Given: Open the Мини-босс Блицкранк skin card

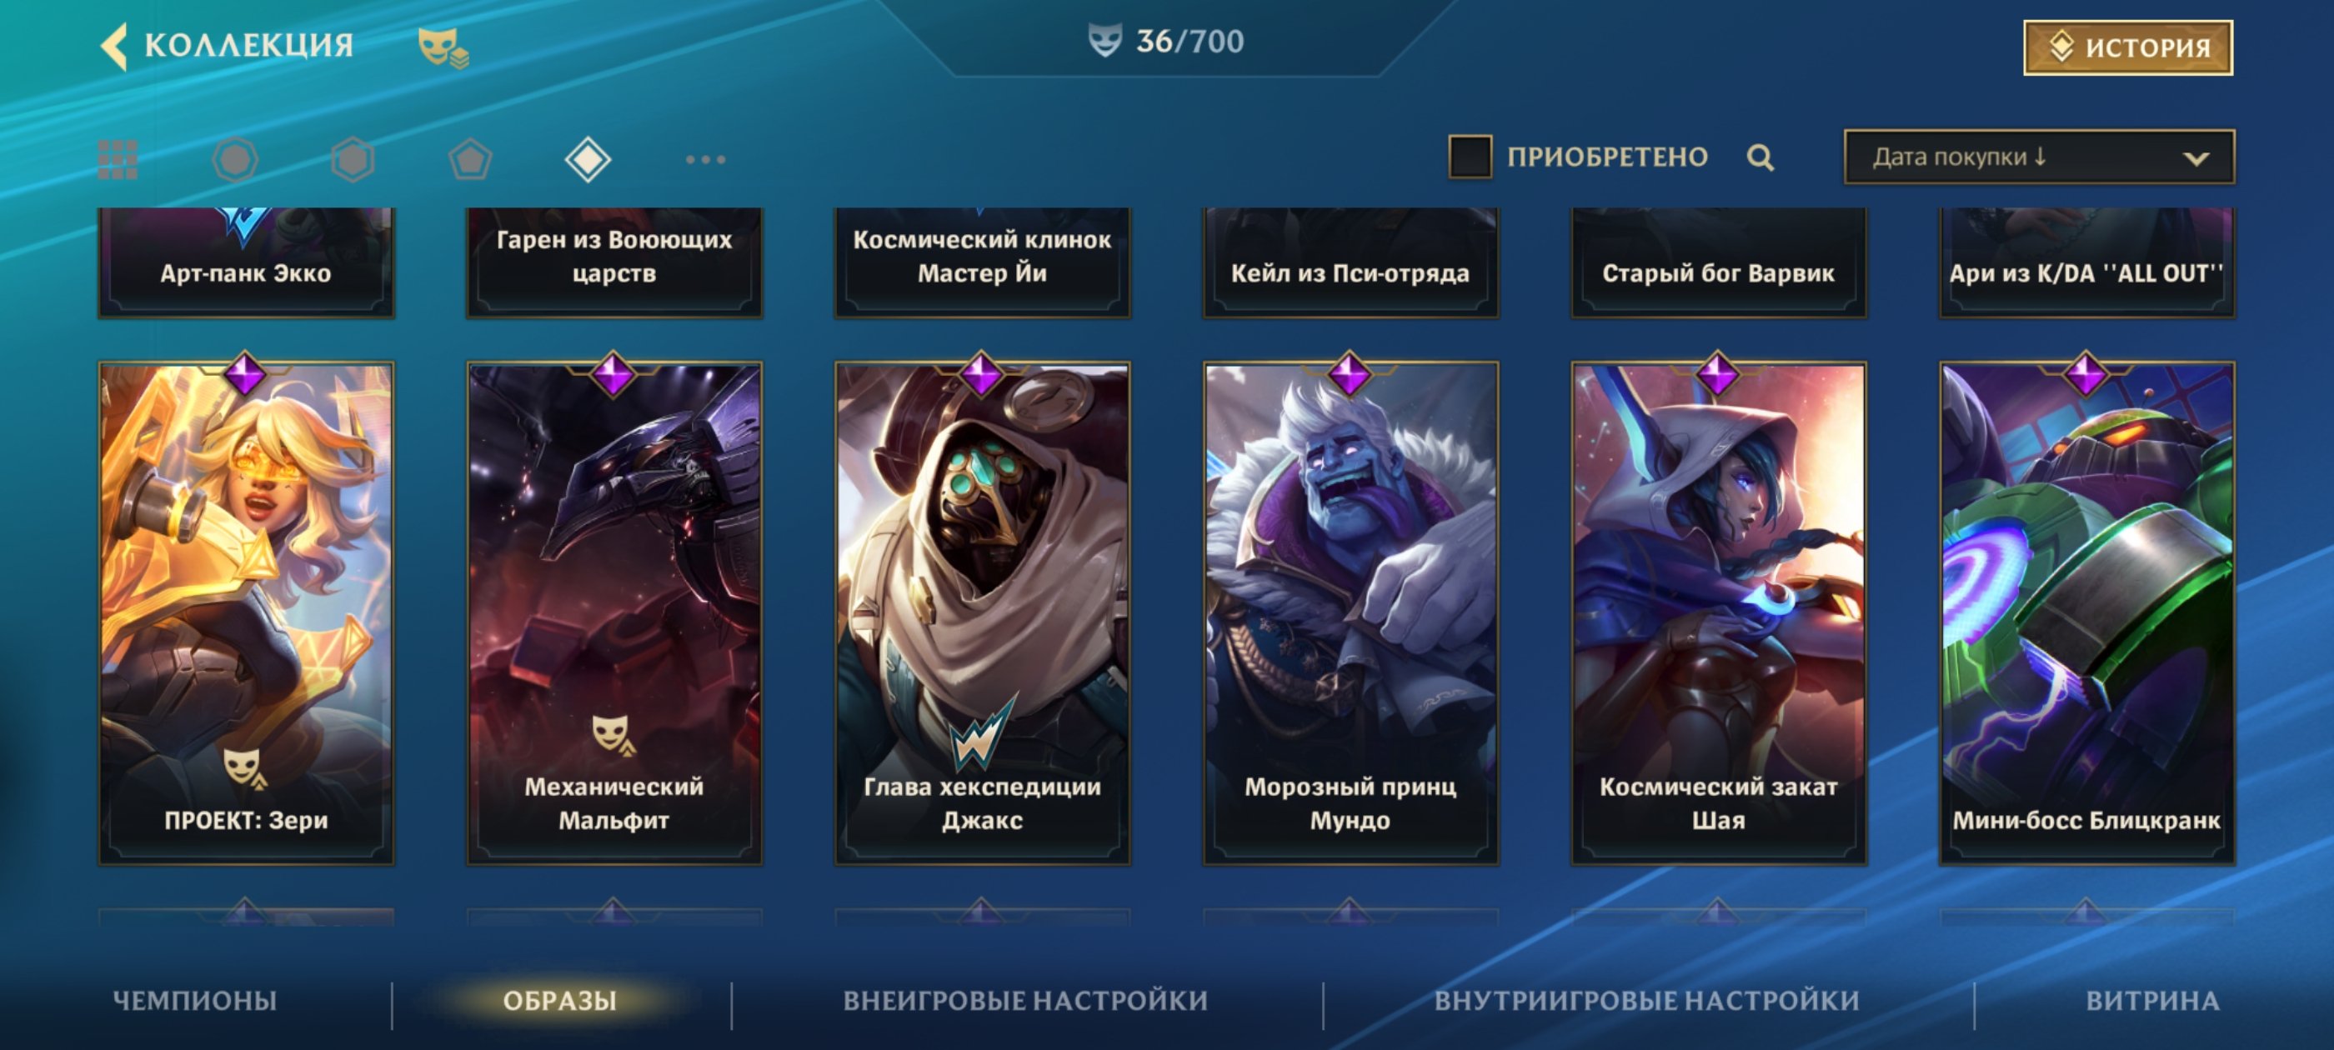Looking at the screenshot, I should pyautogui.click(x=2086, y=612).
